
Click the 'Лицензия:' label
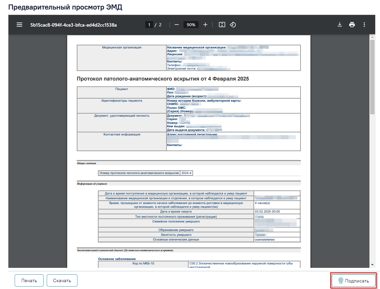(175, 54)
